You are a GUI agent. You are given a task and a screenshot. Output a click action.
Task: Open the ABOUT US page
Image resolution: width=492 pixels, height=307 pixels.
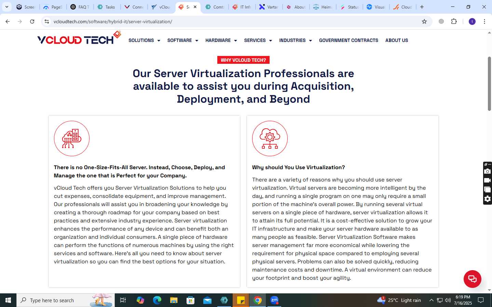click(397, 40)
